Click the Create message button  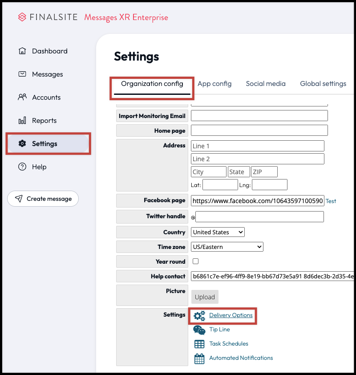[x=43, y=199]
